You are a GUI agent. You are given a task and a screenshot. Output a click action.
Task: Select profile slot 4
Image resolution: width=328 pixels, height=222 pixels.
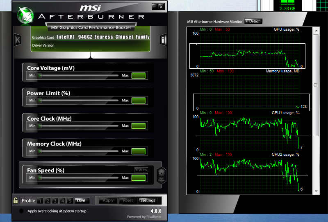[63, 201]
